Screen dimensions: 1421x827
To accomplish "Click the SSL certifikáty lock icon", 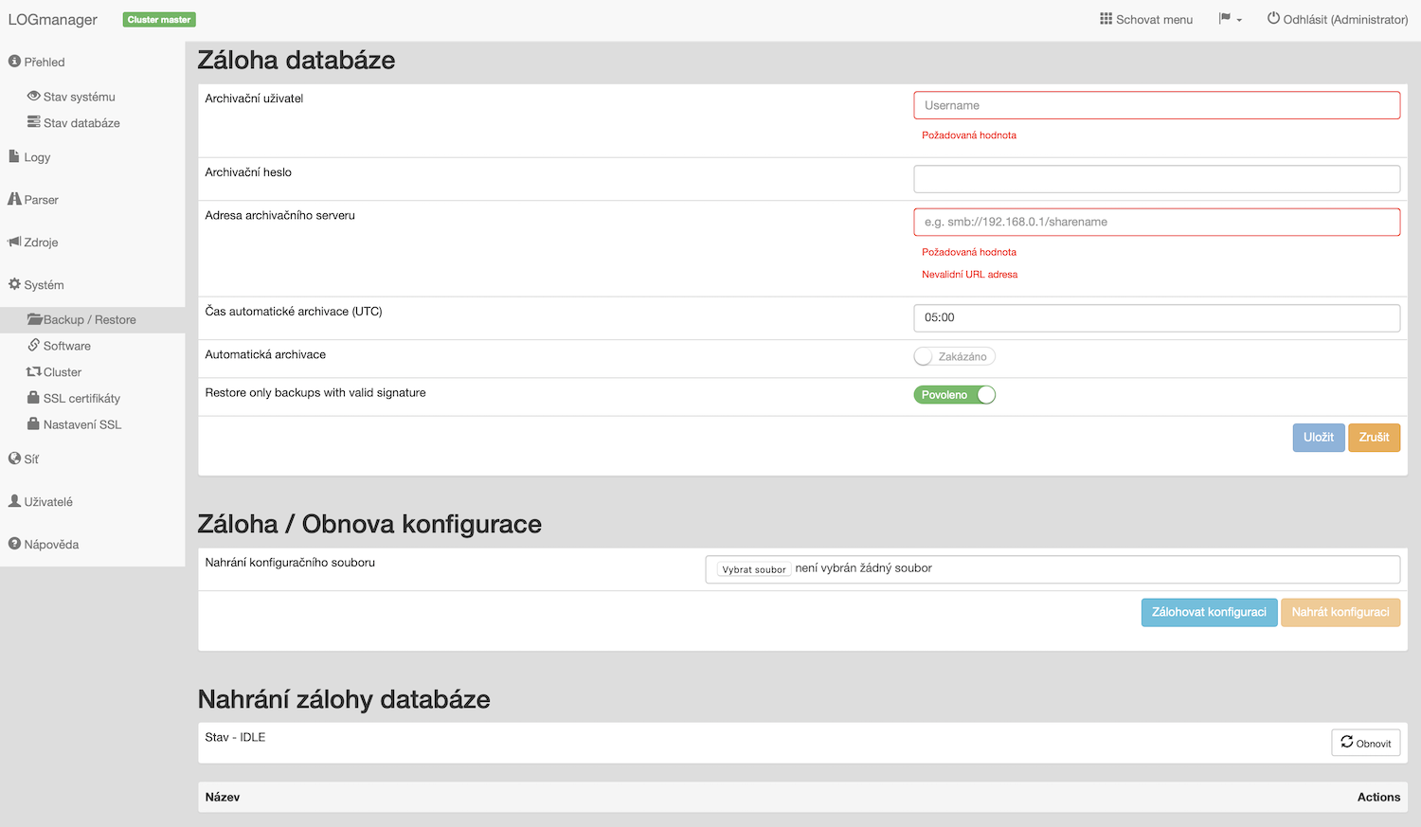I will (x=34, y=398).
